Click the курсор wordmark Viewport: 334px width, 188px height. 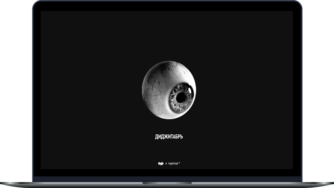[x=173, y=163]
